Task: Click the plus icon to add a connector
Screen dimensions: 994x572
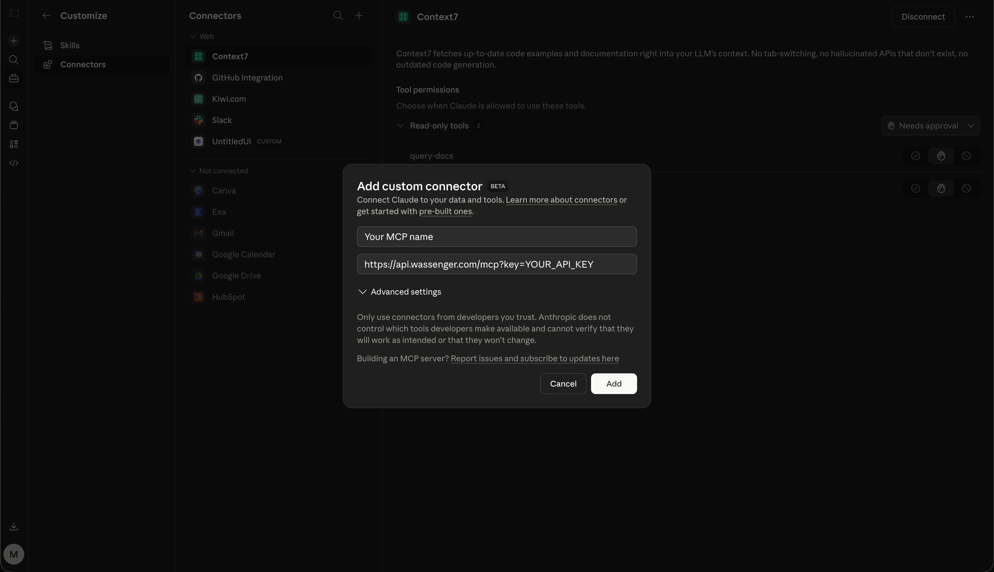Action: tap(358, 15)
